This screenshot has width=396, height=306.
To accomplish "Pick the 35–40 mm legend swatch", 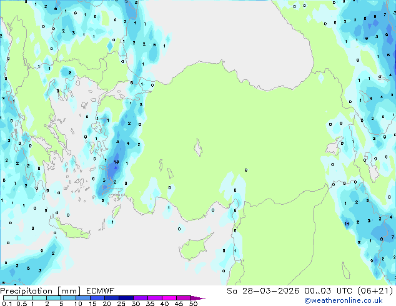I will [154, 298].
